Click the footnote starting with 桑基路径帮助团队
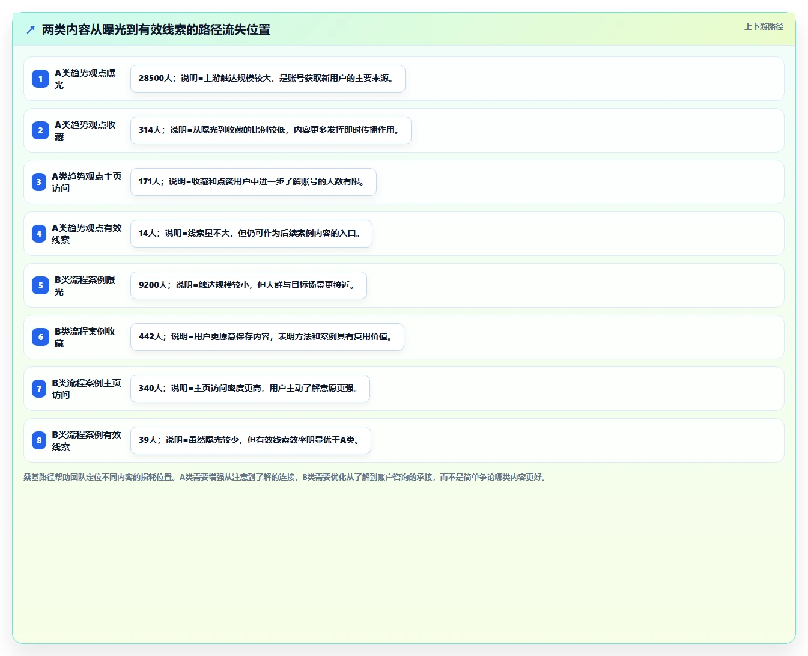The image size is (808, 656). coord(286,477)
